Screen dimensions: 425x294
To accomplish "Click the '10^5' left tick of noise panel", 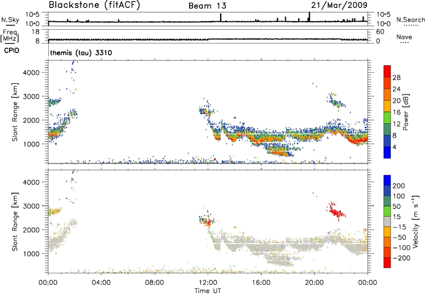I will 32,14.
